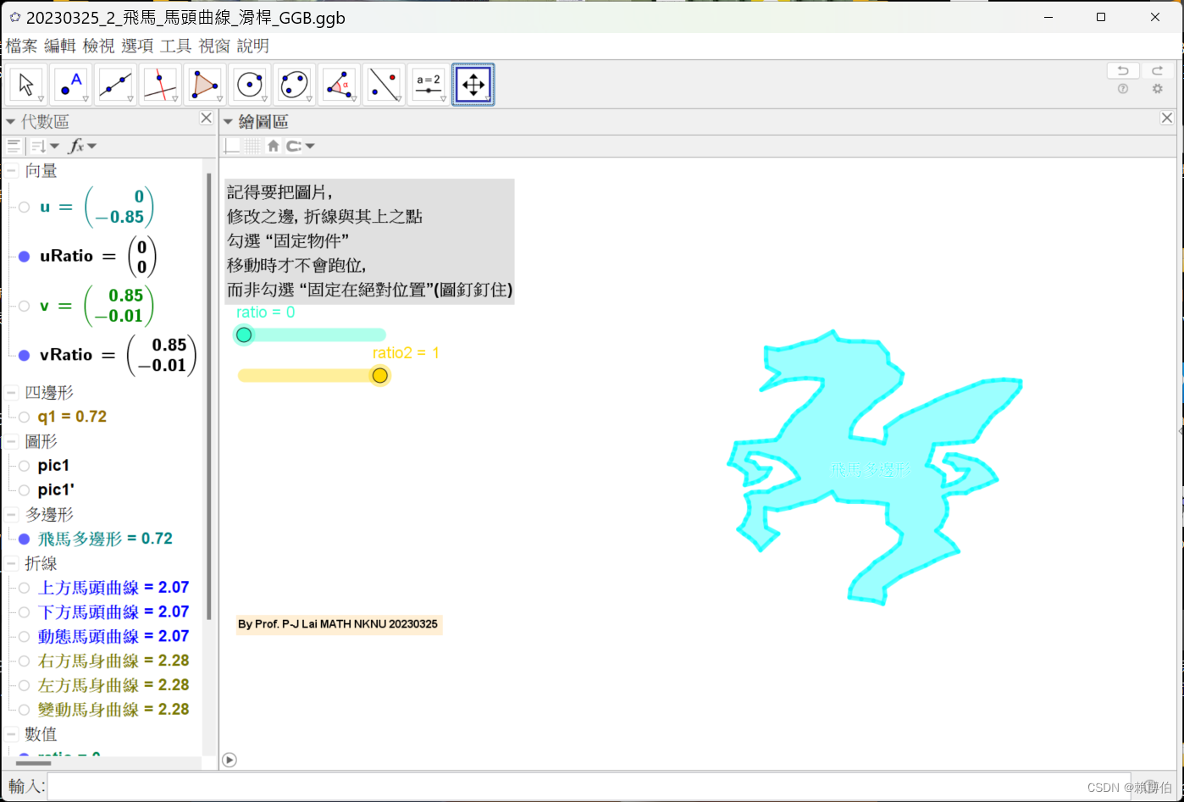Open the 工具 menu
The height and width of the screenshot is (802, 1184).
tap(174, 46)
